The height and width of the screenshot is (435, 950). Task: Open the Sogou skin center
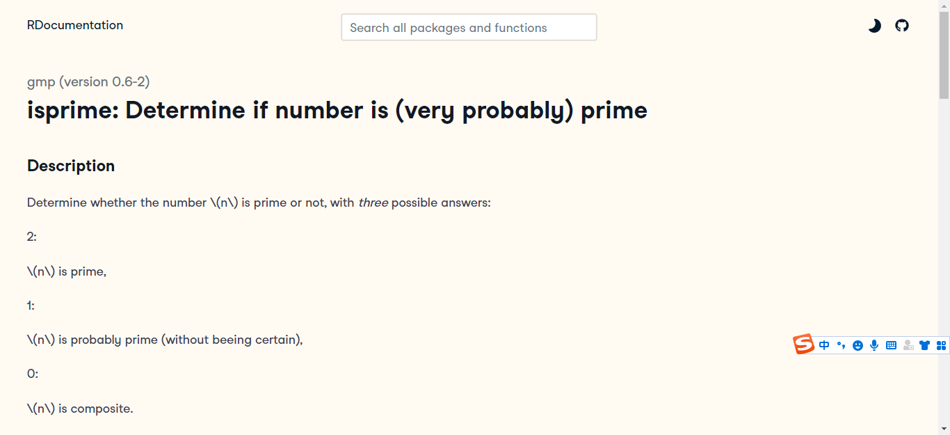pyautogui.click(x=924, y=345)
